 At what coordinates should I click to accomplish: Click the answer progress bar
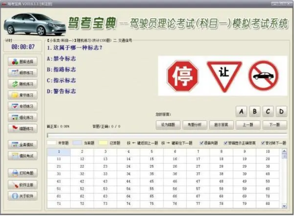(167, 135)
